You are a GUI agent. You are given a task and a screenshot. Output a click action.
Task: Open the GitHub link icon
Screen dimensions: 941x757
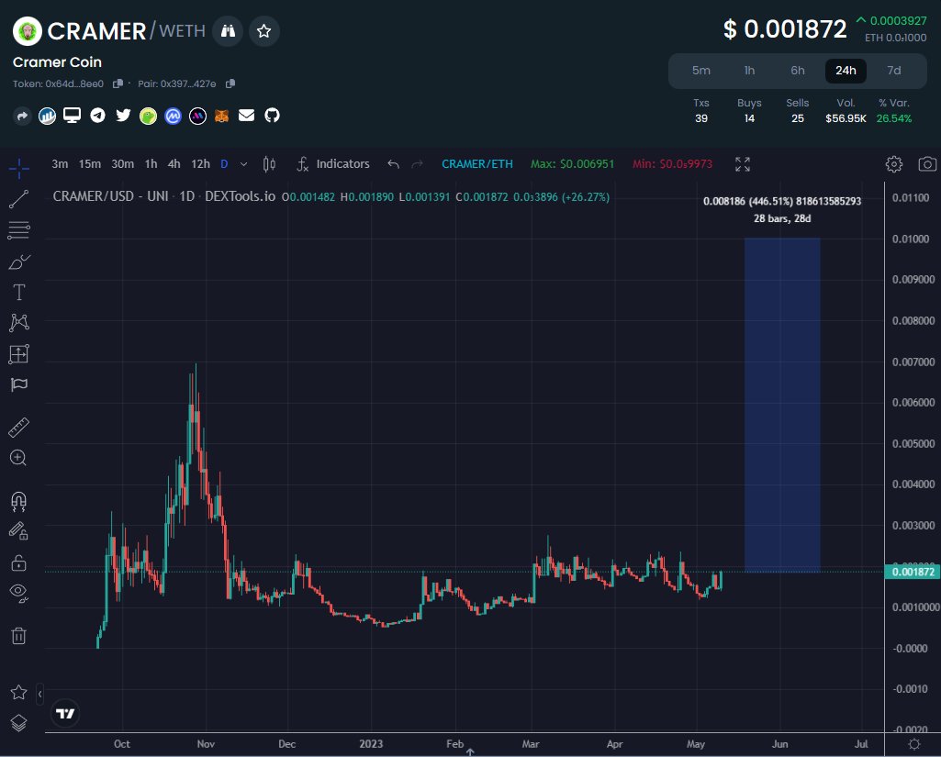272,116
